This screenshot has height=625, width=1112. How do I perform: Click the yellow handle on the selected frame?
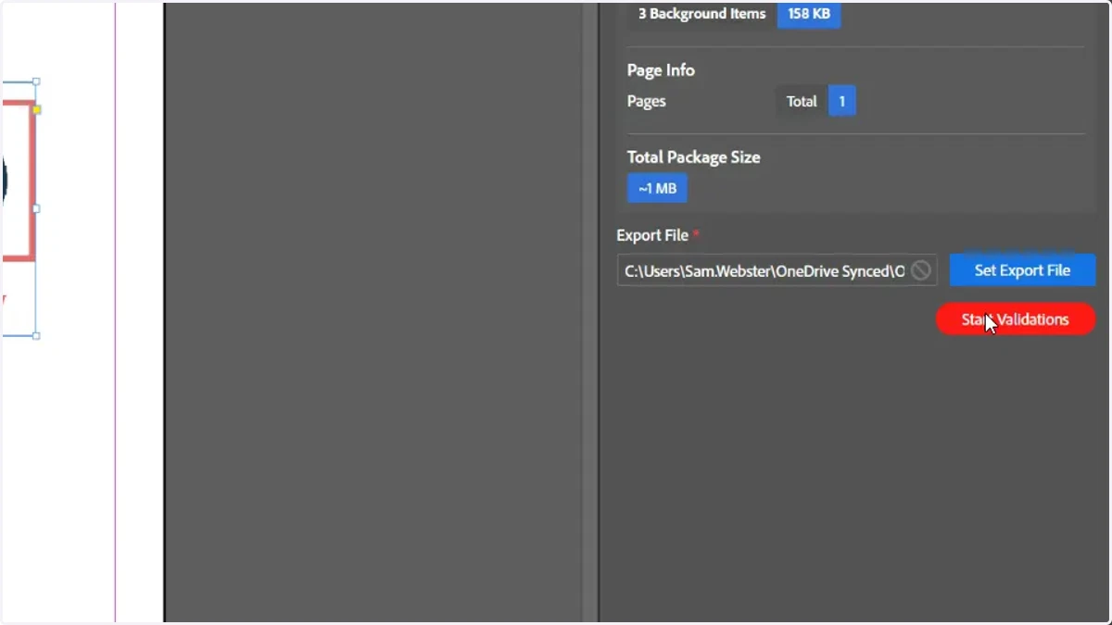37,109
